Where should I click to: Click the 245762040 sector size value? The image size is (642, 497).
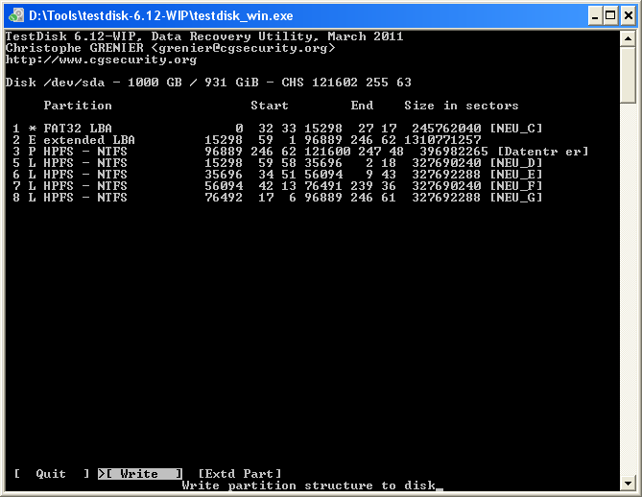click(x=446, y=129)
